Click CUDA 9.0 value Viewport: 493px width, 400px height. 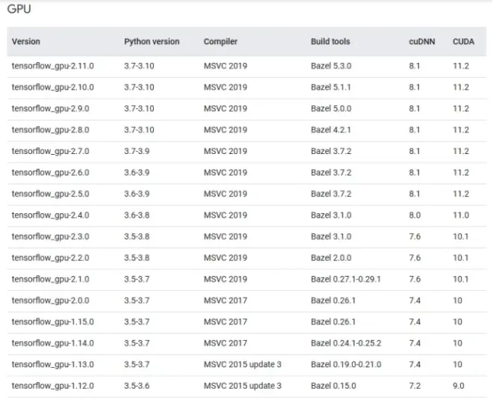(459, 386)
